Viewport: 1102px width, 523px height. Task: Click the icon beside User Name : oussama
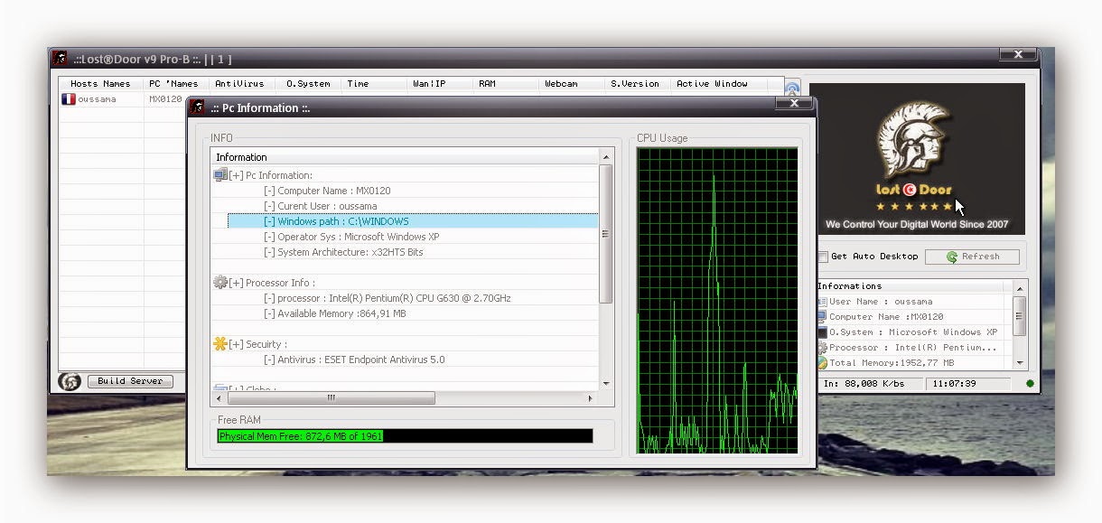(822, 302)
